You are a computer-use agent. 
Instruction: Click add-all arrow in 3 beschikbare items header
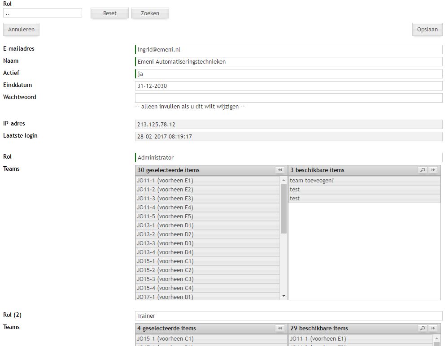[433, 170]
